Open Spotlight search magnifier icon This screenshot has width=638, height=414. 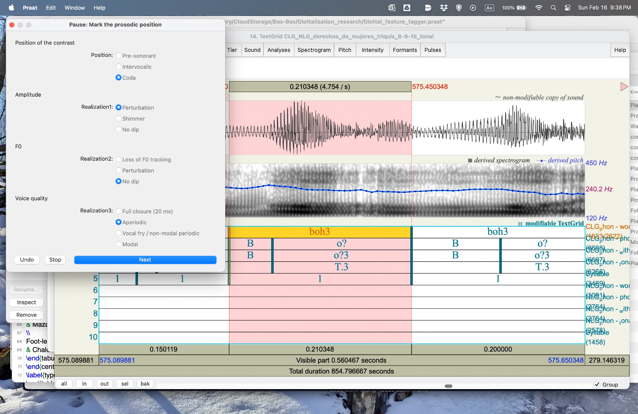click(x=553, y=8)
